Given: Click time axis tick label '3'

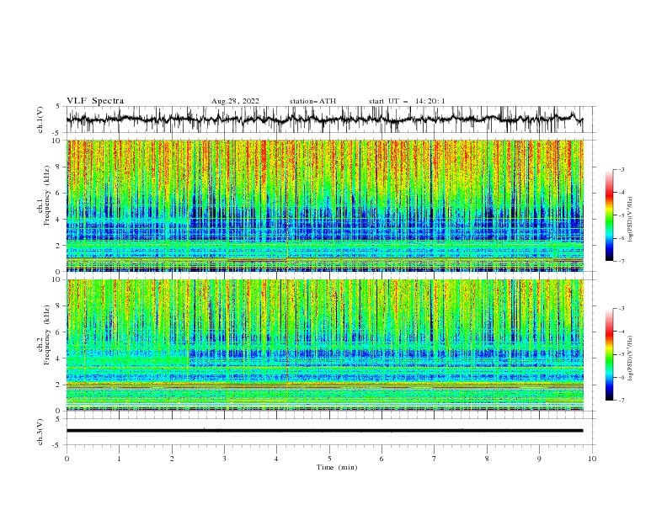Looking at the screenshot, I should (224, 459).
